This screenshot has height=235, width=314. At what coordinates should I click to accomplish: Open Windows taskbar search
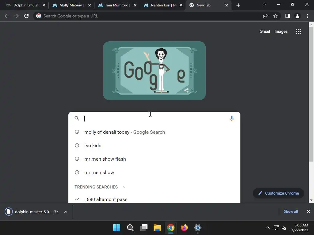tap(130, 228)
